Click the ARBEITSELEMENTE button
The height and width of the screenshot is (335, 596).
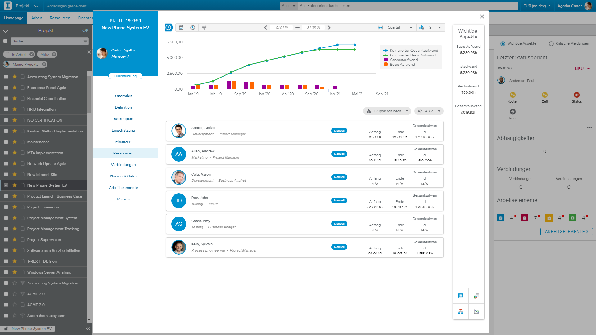point(566,231)
